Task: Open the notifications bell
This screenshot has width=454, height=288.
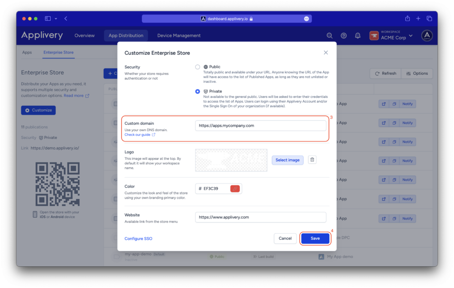Action: pyautogui.click(x=358, y=35)
